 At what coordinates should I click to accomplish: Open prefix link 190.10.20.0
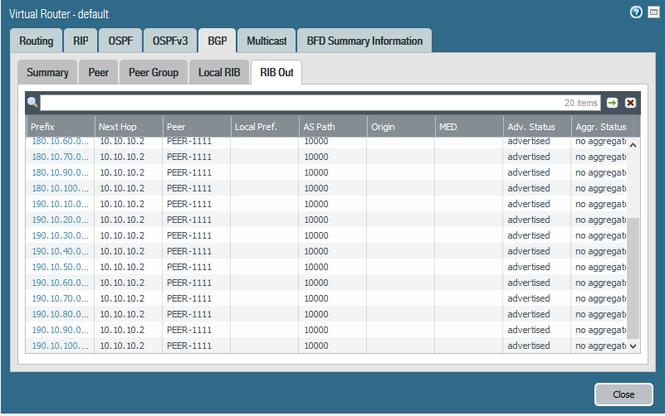(60, 220)
